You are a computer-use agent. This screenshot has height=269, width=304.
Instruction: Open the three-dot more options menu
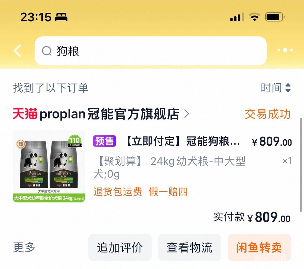[x=285, y=50]
